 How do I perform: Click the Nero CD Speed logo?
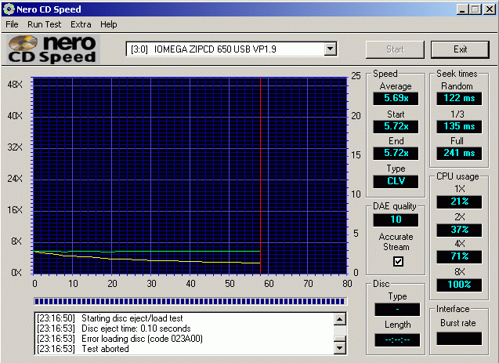tap(53, 49)
